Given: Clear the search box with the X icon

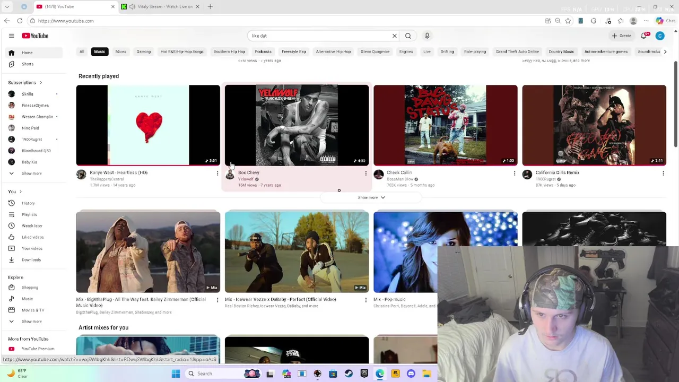Looking at the screenshot, I should (x=394, y=36).
